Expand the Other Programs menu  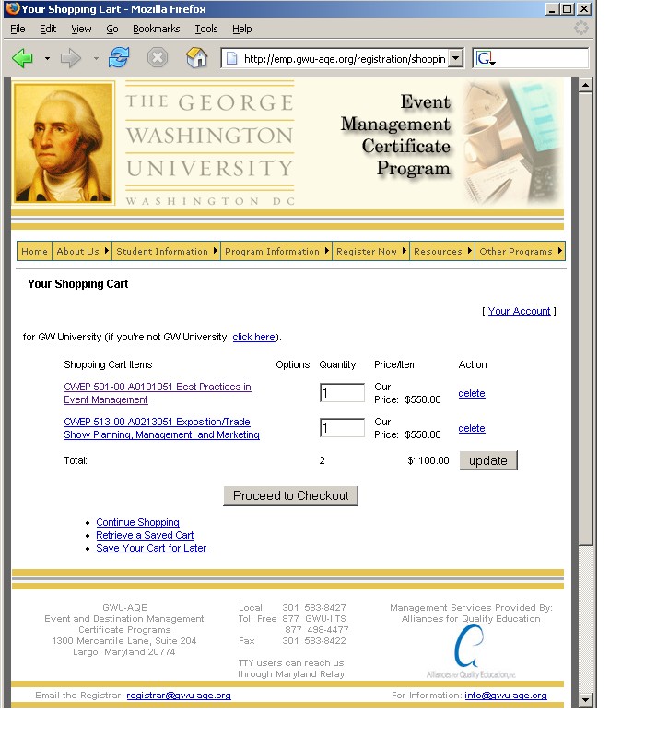[x=520, y=251]
